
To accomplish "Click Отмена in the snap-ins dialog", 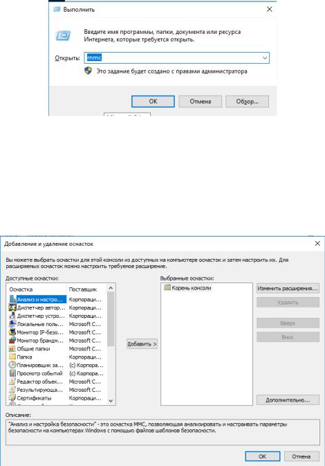I will tap(301, 456).
